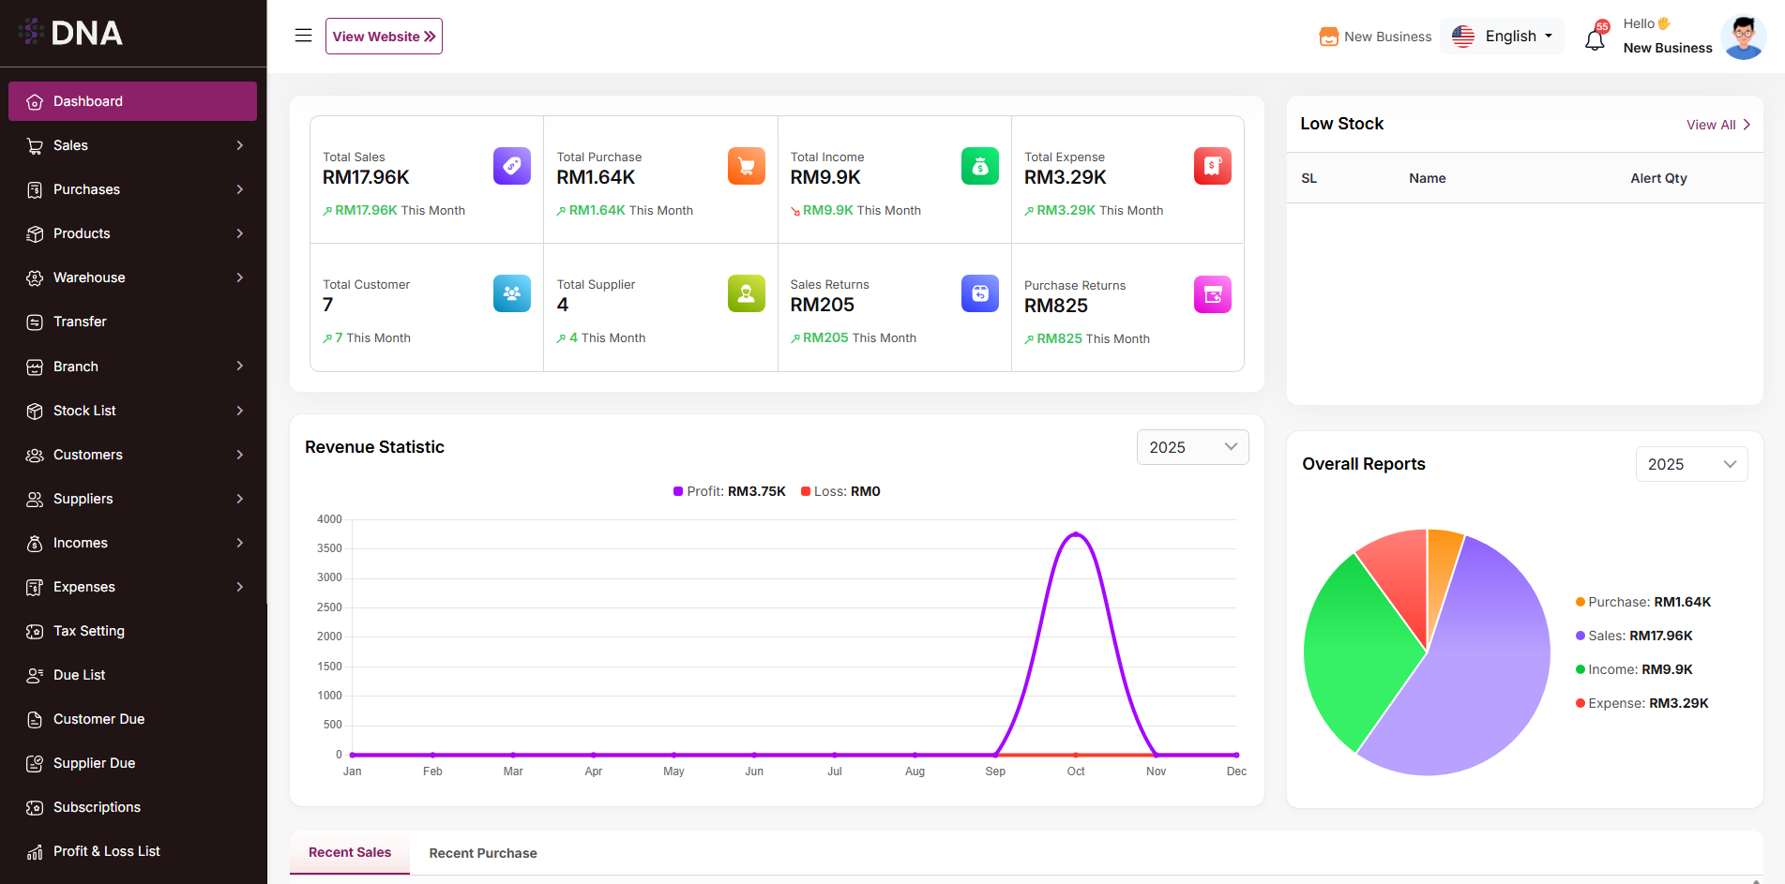Switch to the Recent Purchase tab
Image resolution: width=1785 pixels, height=884 pixels.
[x=483, y=853]
